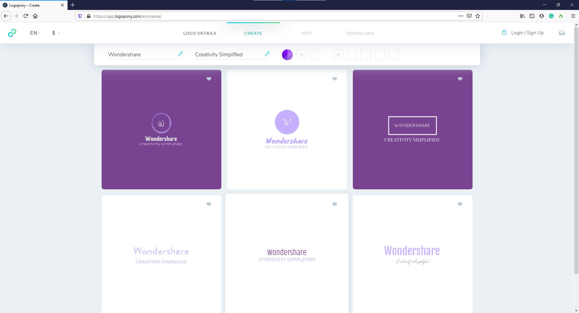
Task: Open the browser hamburger menu
Action: tap(573, 16)
